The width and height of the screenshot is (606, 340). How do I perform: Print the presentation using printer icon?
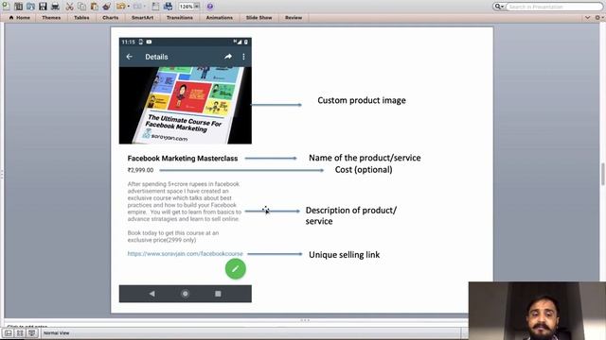[x=55, y=7]
